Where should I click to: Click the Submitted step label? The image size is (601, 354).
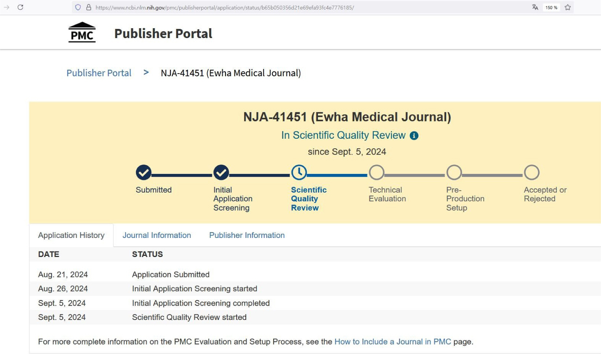154,190
